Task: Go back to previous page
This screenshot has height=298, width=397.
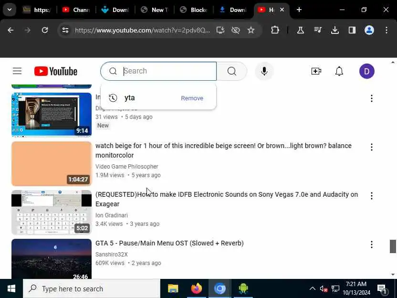Action: tap(10, 30)
